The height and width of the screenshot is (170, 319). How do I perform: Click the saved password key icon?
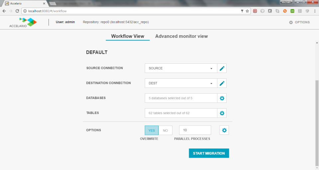pos(242,11)
